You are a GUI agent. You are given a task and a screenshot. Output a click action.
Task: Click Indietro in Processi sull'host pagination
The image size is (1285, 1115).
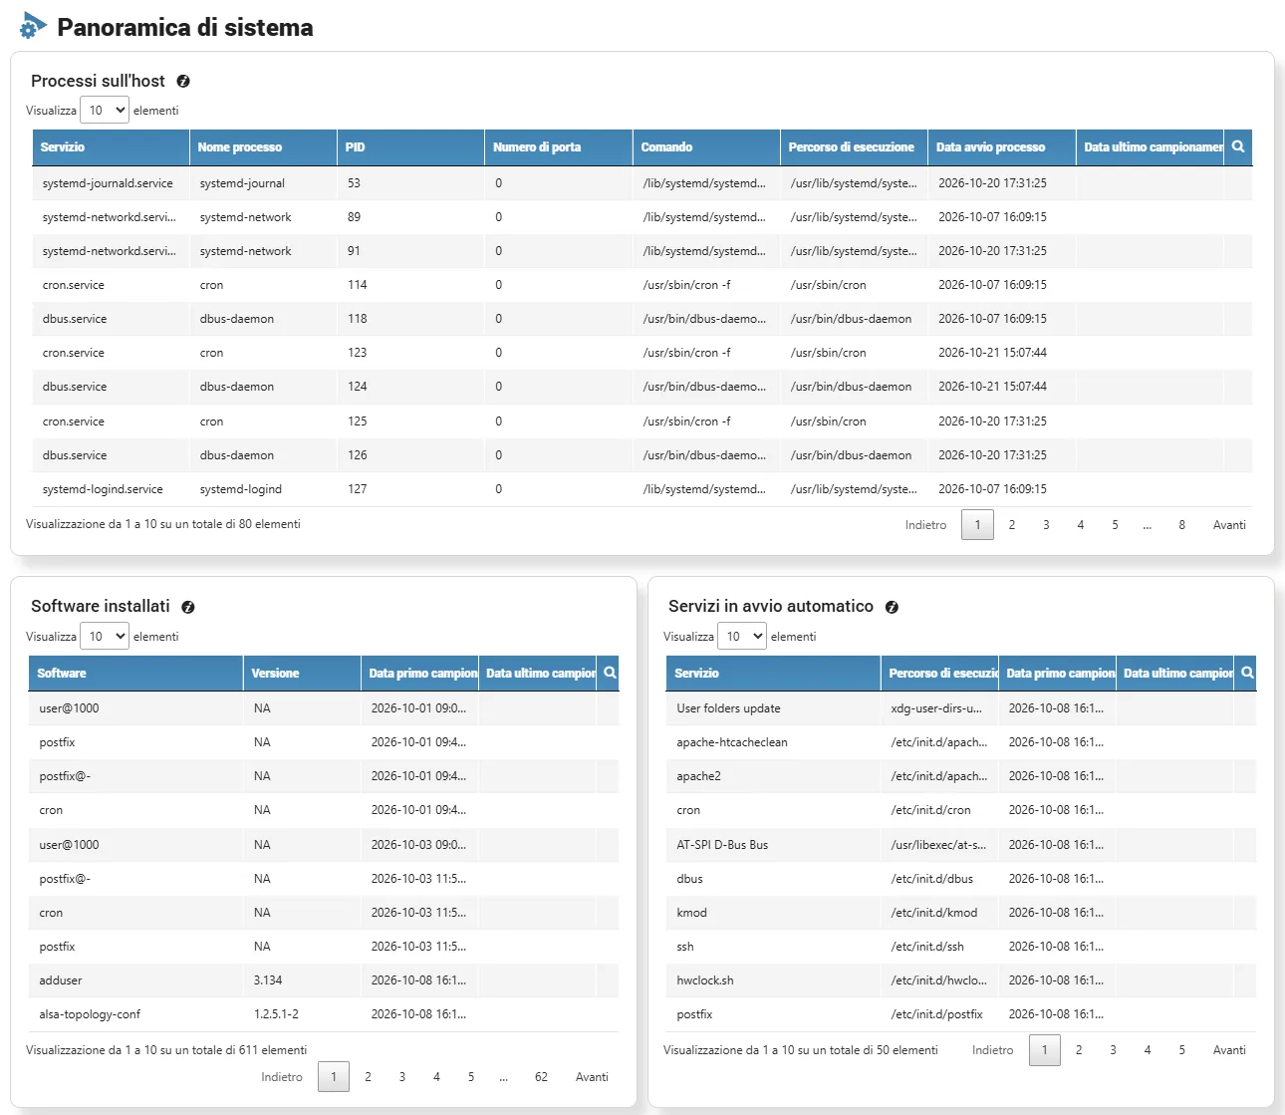(x=926, y=525)
